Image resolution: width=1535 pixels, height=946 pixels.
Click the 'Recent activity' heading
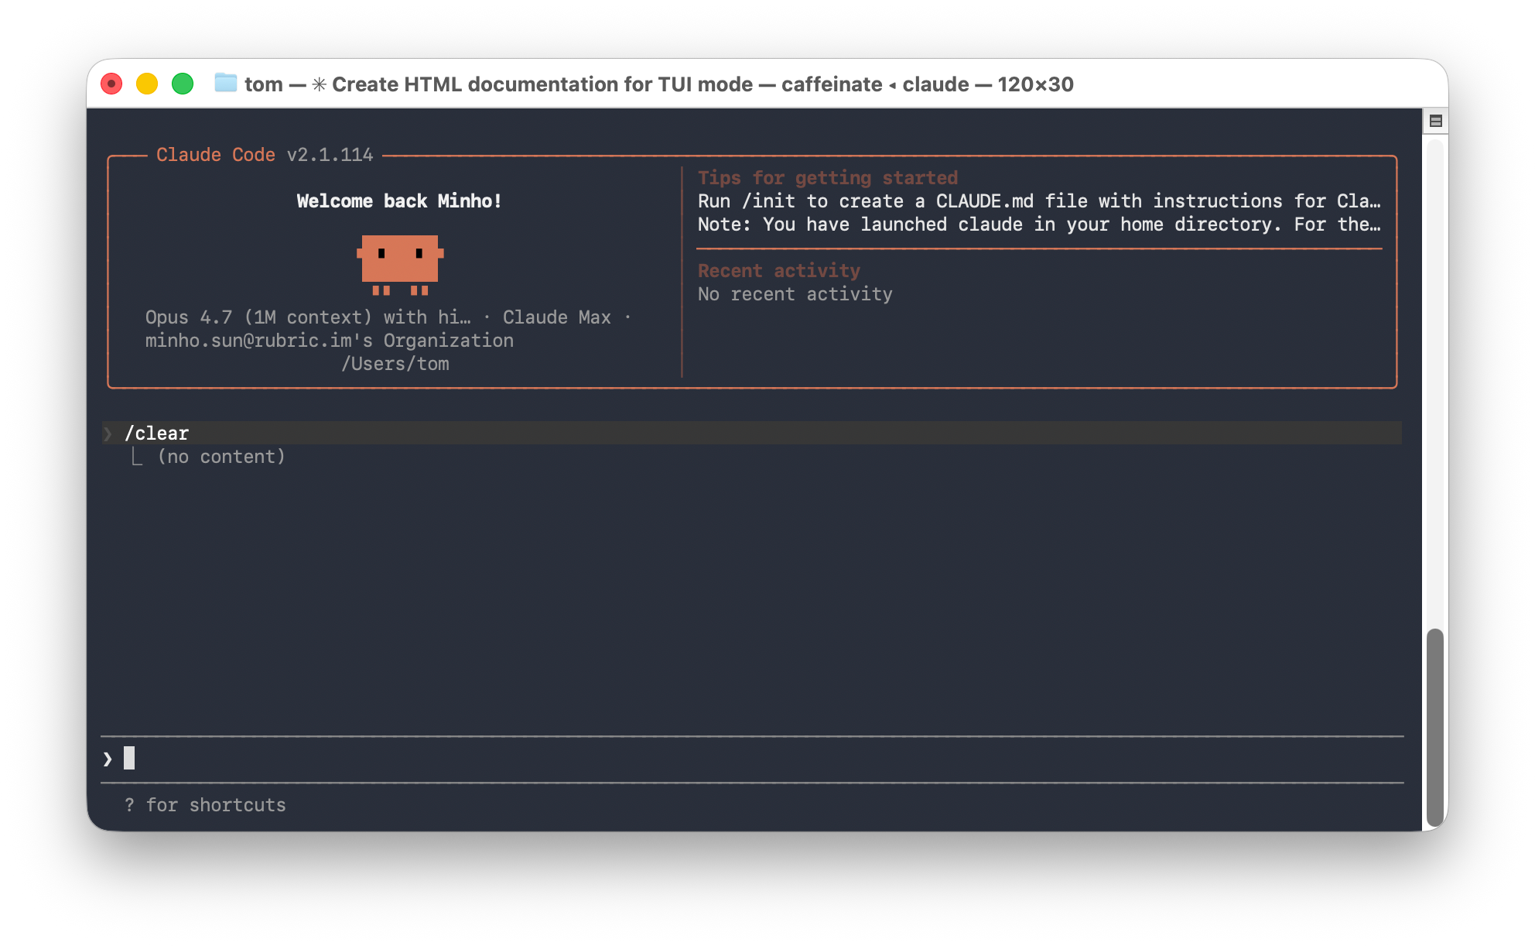778,271
